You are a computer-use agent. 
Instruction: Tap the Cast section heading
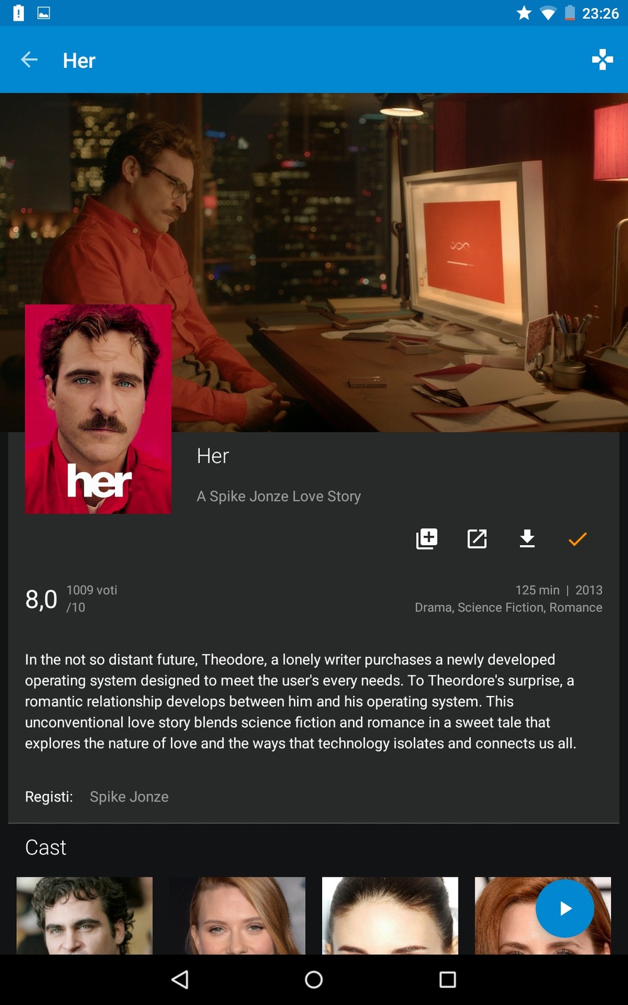(x=46, y=847)
